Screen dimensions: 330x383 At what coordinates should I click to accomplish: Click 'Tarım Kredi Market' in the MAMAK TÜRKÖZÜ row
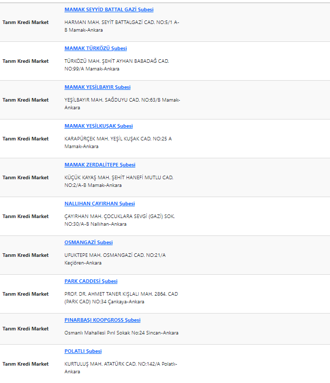click(26, 61)
